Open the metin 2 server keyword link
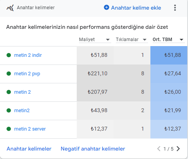 30,129
